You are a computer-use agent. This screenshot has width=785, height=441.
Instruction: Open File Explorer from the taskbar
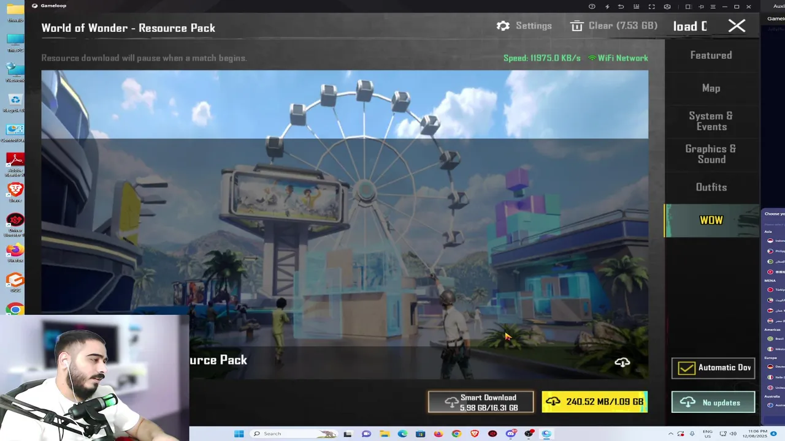385,434
